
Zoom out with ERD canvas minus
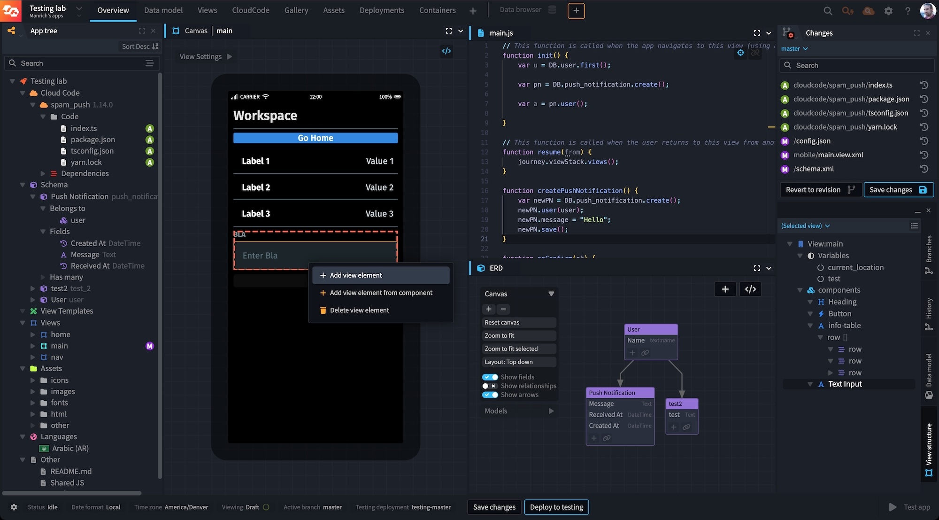503,309
